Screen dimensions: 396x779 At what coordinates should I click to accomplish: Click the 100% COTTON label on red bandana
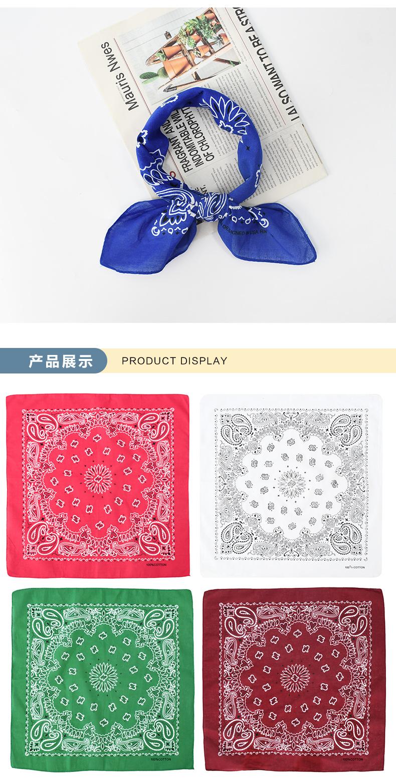tap(159, 565)
